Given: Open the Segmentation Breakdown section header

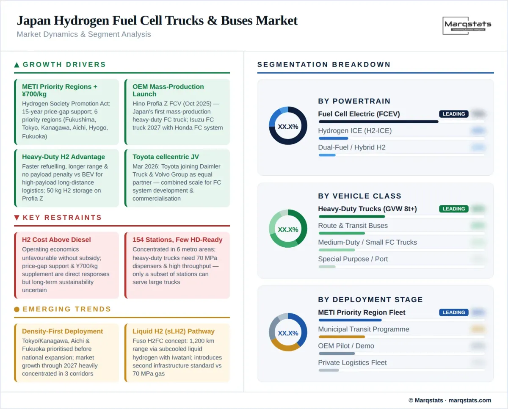Looking at the screenshot, I should (x=324, y=64).
